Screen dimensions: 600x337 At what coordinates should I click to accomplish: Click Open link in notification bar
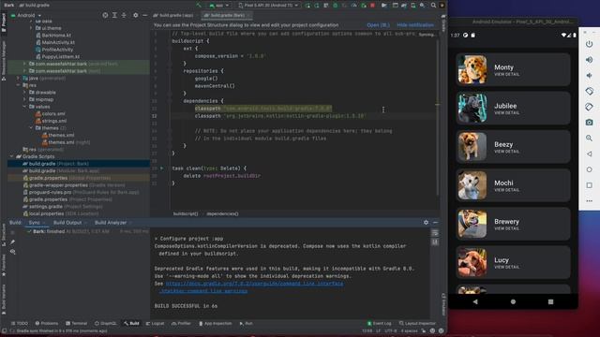[x=378, y=25]
